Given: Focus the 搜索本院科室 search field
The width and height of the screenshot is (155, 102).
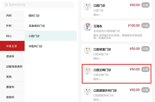Looking at the screenshot, I should click(x=38, y=5).
